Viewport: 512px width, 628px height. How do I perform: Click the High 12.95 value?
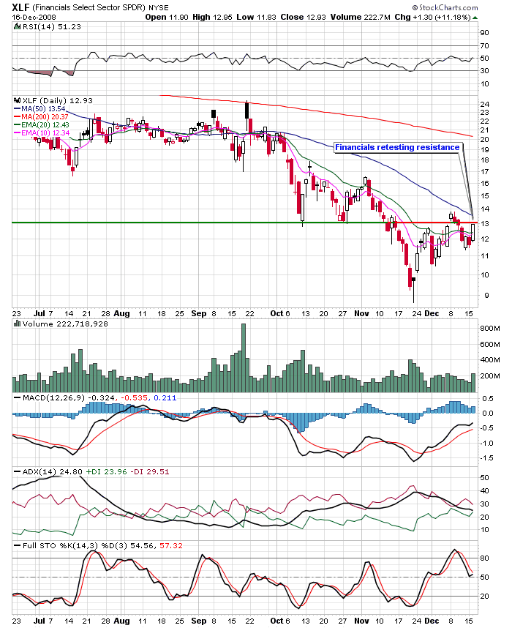coord(212,17)
